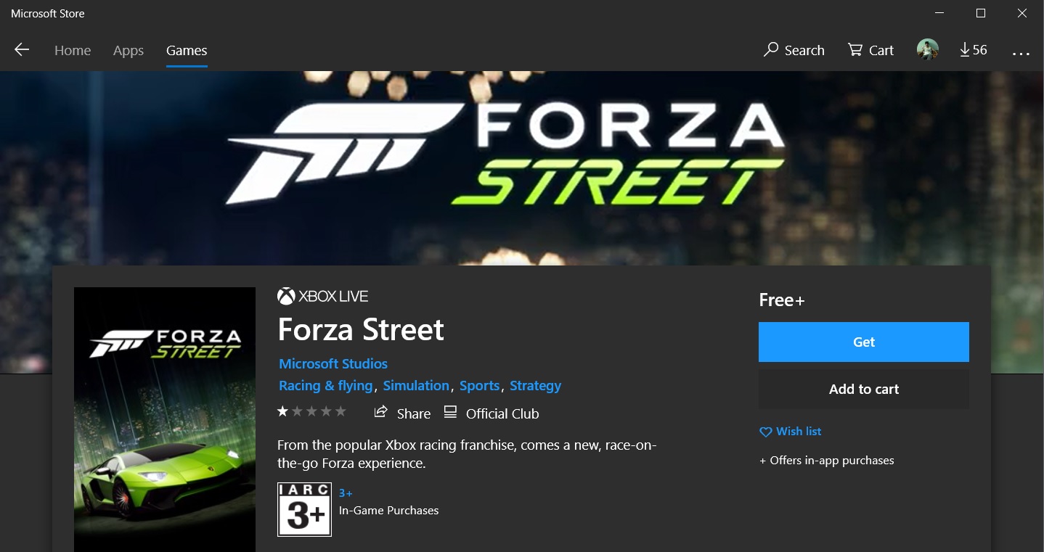Click the Get button
1044x552 pixels.
[863, 342]
